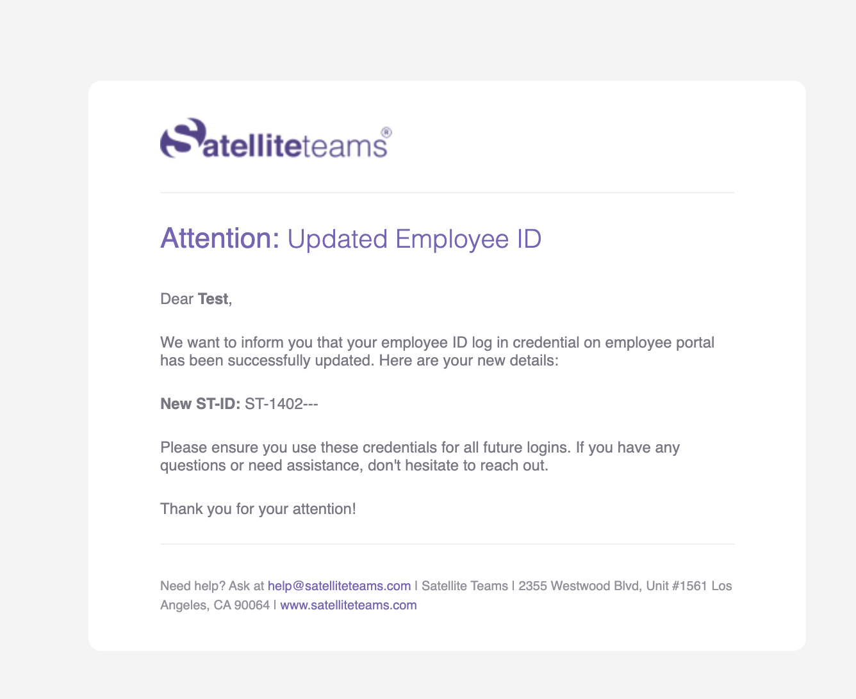Click the 'Angeles, CA 90064' footer text
This screenshot has height=699, width=856.
(215, 605)
